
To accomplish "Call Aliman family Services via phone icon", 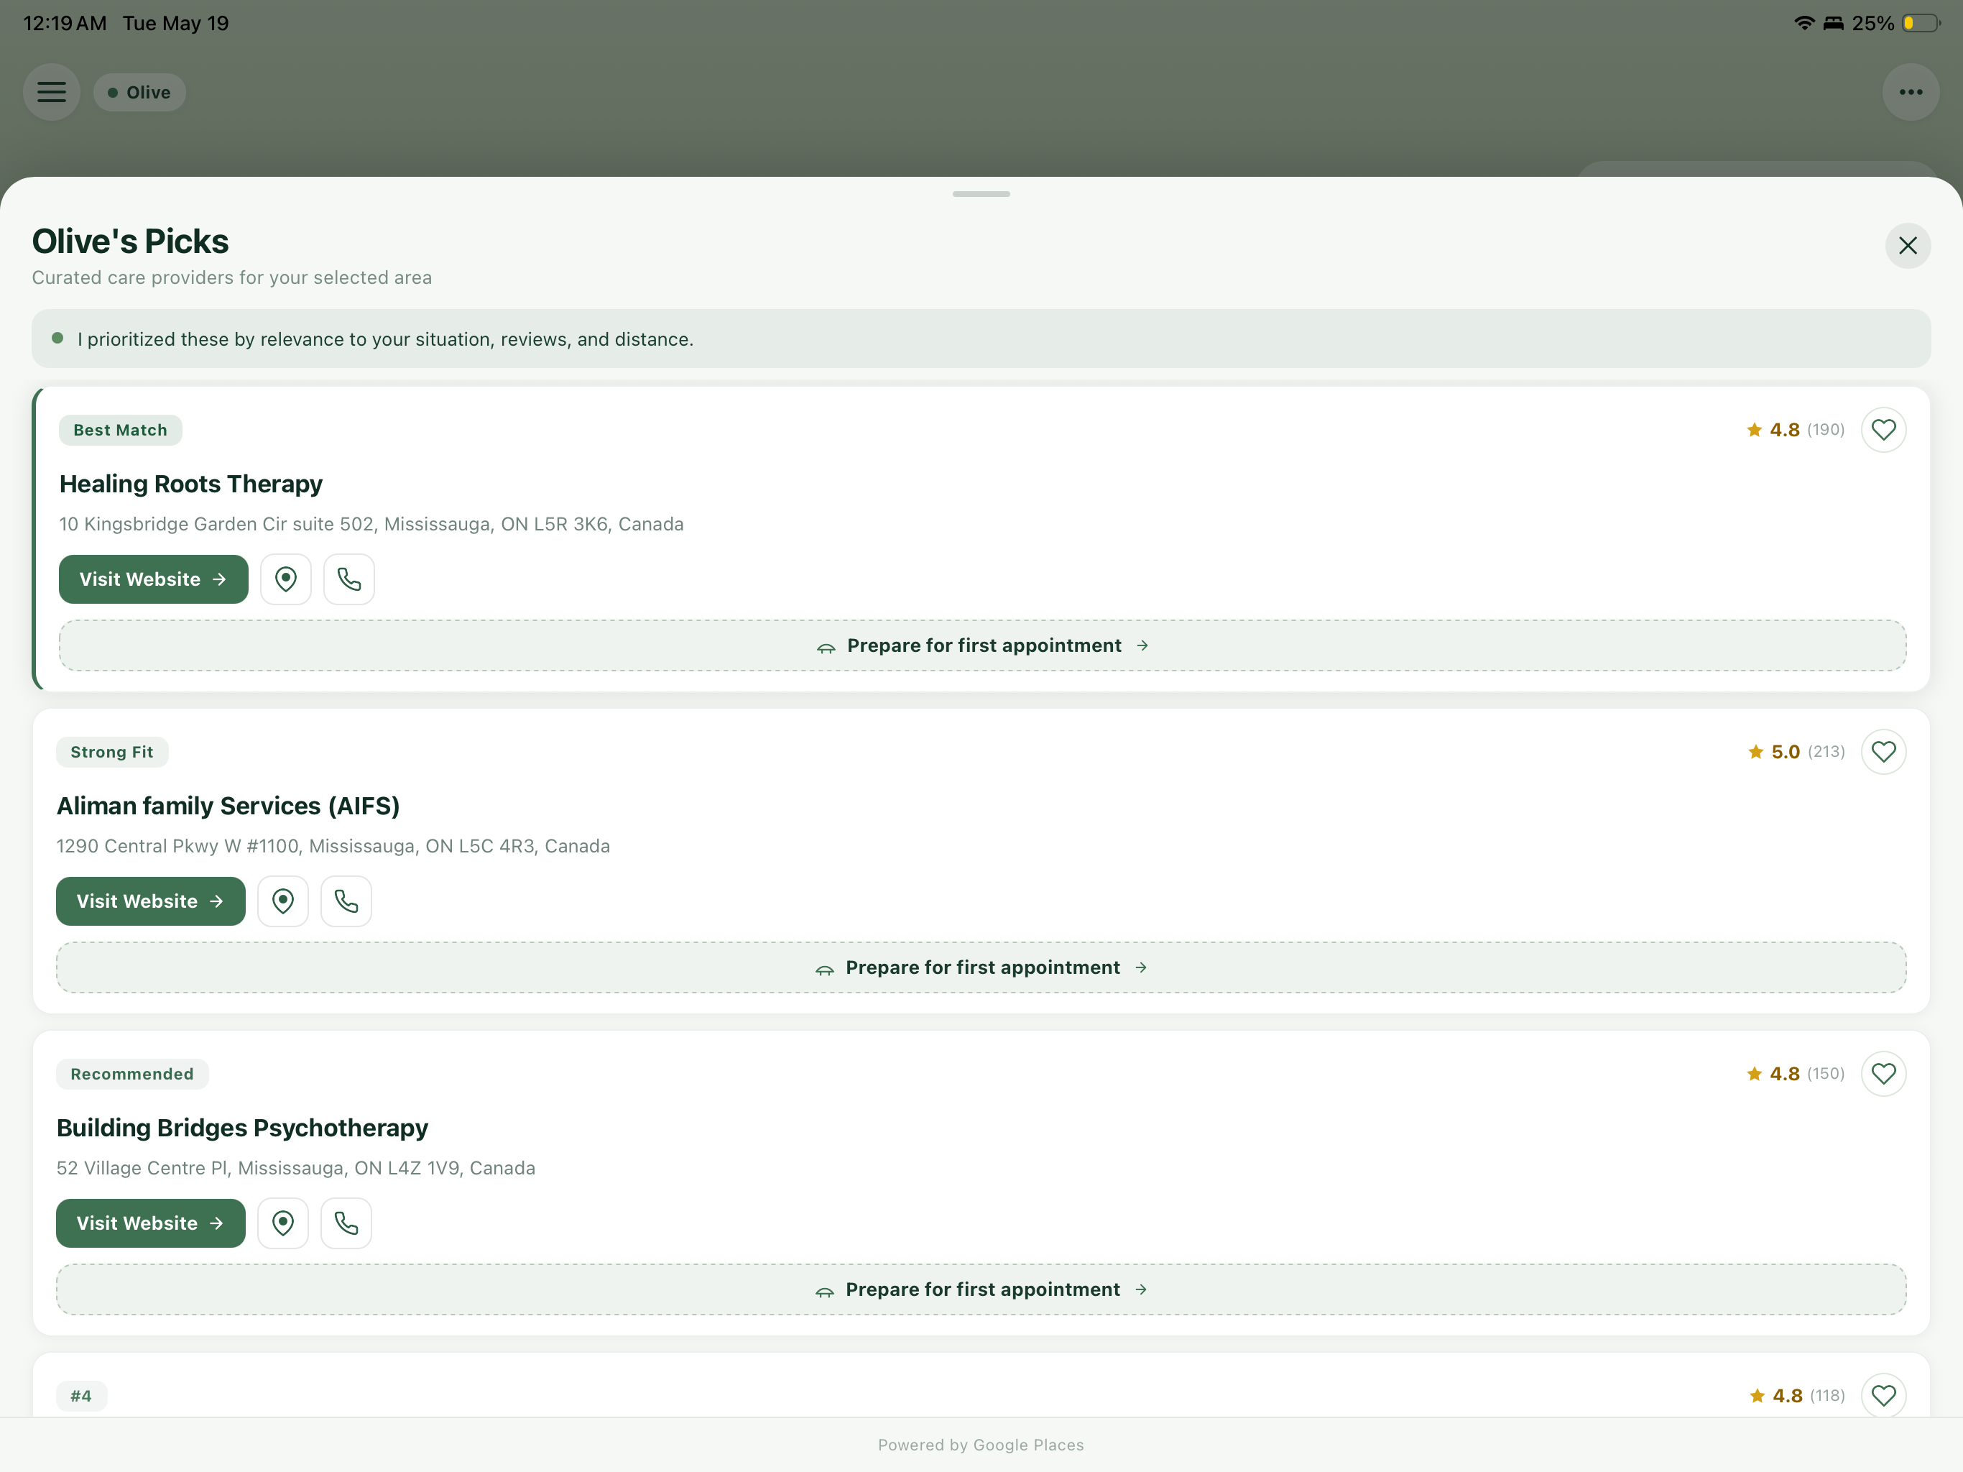I will tap(346, 902).
